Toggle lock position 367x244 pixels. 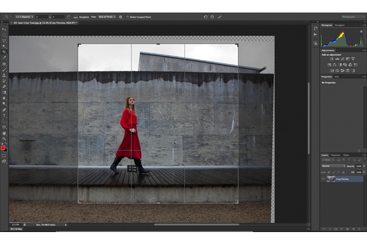tap(338, 172)
